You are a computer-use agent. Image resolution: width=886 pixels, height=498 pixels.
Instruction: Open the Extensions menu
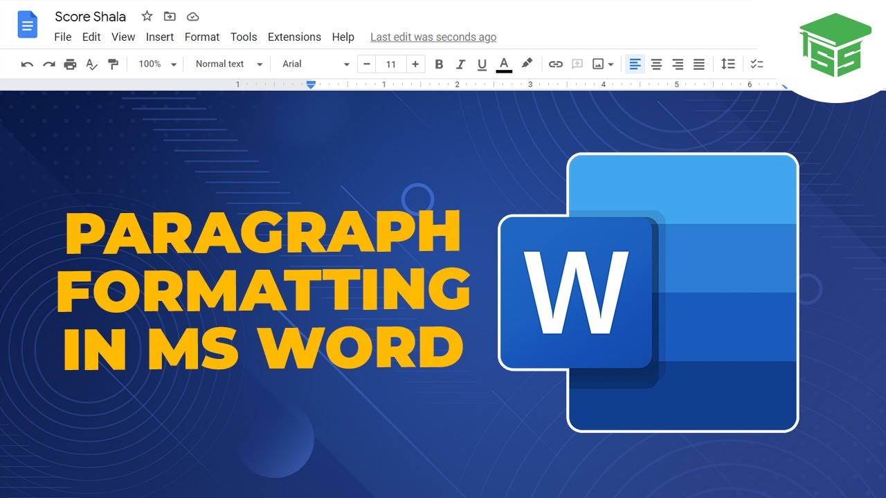pyautogui.click(x=294, y=37)
